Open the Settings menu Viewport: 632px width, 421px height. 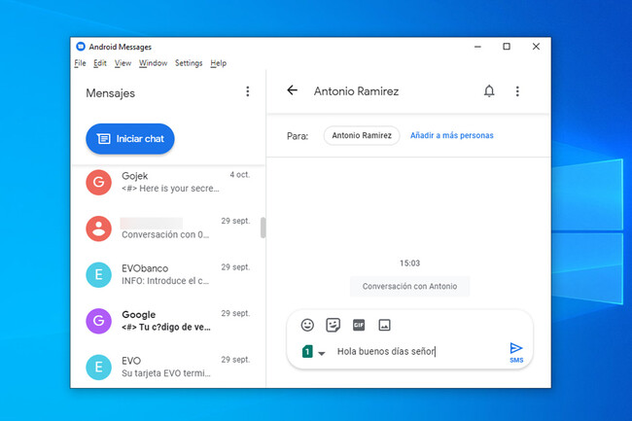click(x=189, y=63)
